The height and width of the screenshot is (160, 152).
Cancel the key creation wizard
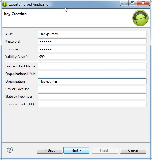(133, 150)
